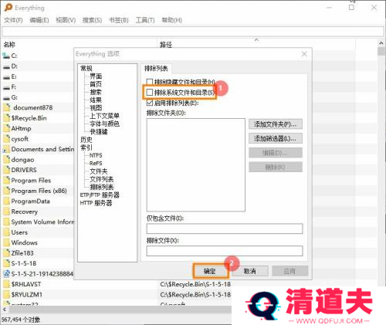
Task: Select the S-1-5-21-1914238884 recycle icon
Action: point(7,273)
